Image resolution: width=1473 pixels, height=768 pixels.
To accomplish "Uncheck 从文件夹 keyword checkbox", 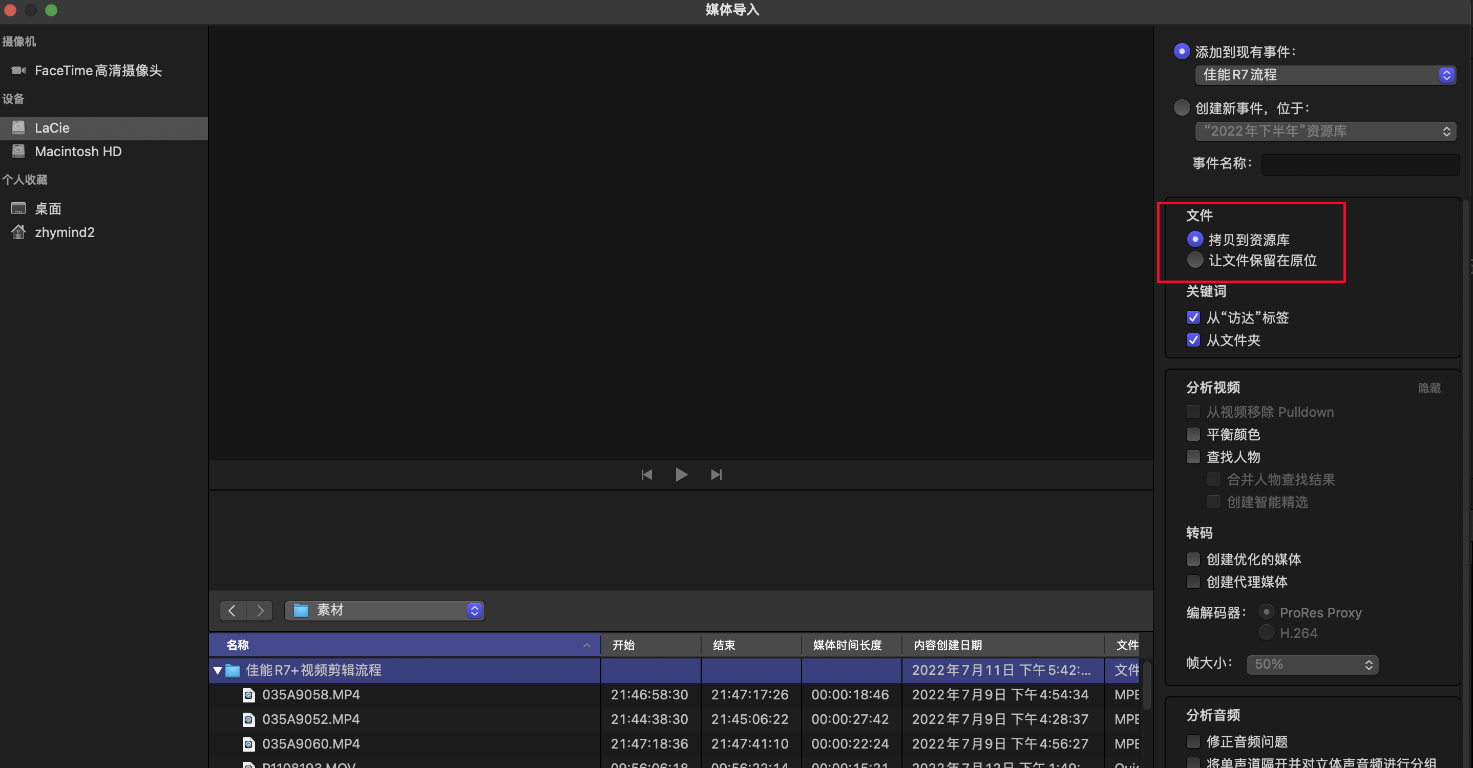I will (x=1193, y=340).
